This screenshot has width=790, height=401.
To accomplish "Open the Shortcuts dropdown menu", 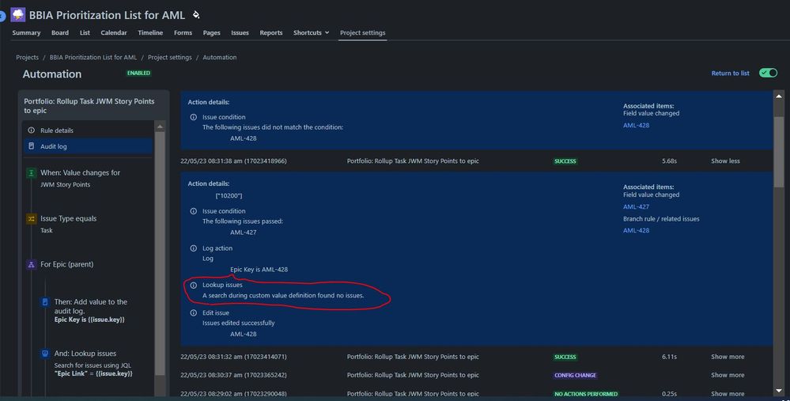I will point(311,32).
